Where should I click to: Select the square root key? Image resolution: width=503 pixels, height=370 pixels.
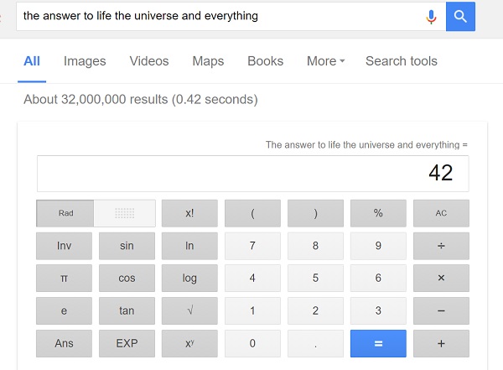(x=189, y=310)
